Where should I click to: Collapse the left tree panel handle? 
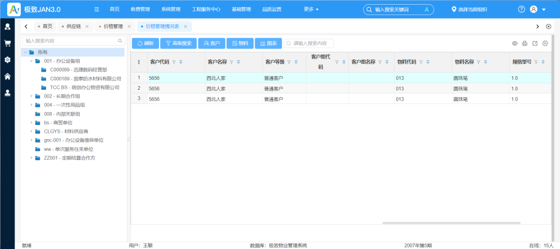click(128, 140)
